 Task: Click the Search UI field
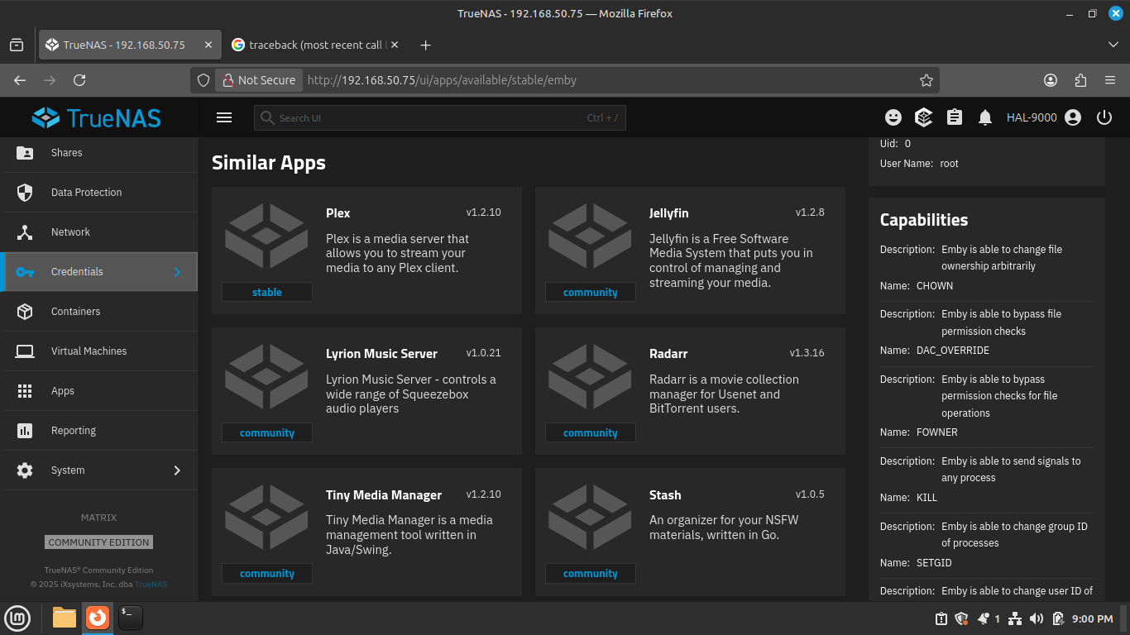pos(430,118)
